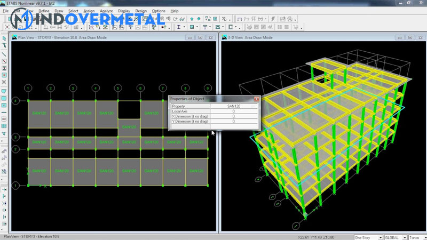Click the Draw Windows grid icon
427x240 pixels.
click(x=4, y=126)
